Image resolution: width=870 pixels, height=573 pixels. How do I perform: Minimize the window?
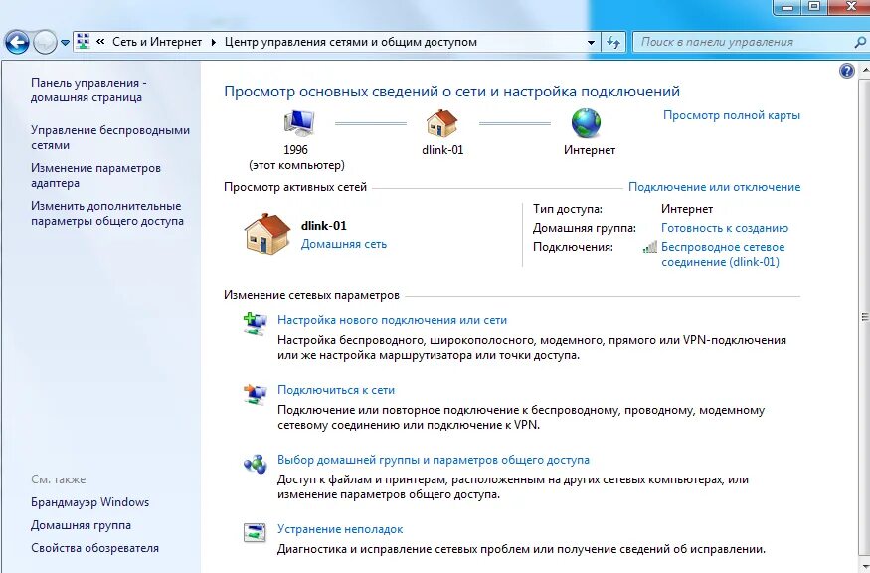click(x=786, y=7)
